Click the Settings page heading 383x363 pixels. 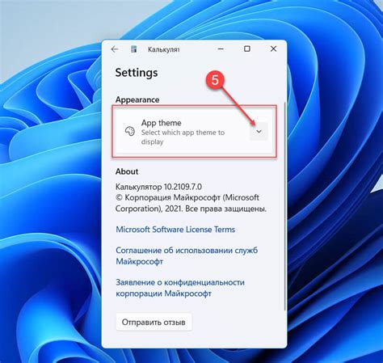pos(137,73)
